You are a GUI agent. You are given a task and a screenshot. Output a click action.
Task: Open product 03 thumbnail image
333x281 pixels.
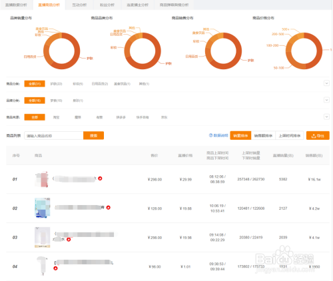coord(43,237)
